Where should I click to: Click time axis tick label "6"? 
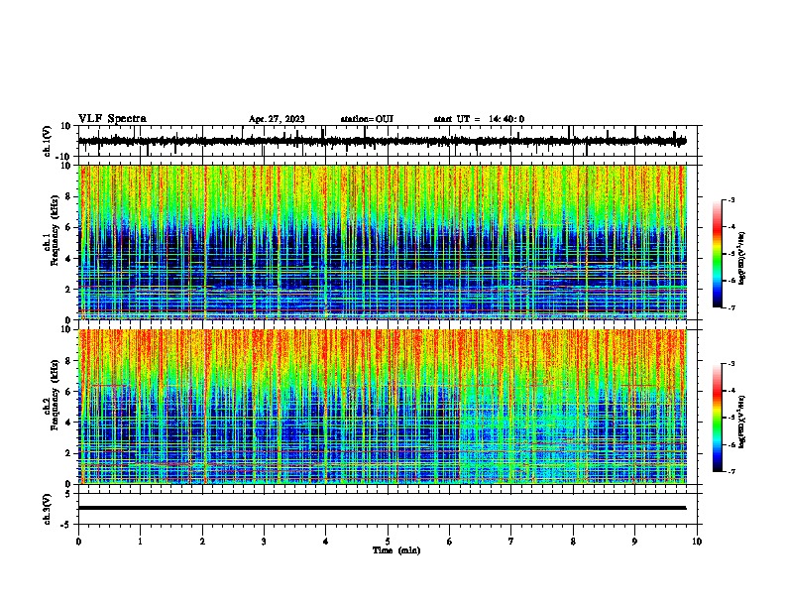[x=450, y=542]
